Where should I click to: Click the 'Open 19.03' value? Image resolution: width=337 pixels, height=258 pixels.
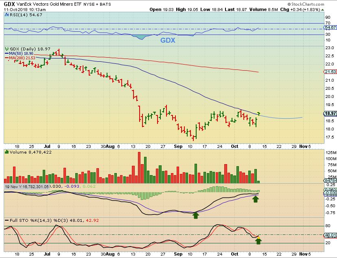click(x=162, y=10)
